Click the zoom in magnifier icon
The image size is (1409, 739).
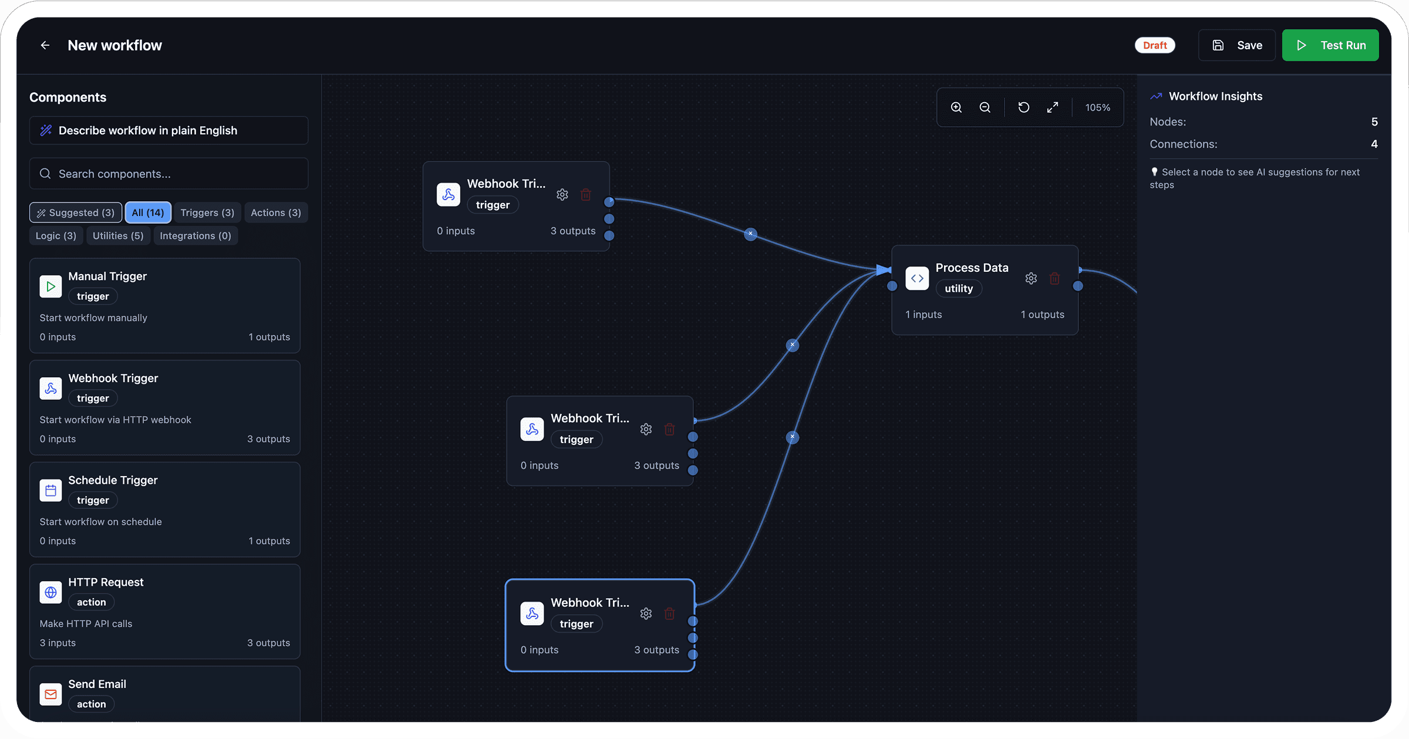(956, 107)
